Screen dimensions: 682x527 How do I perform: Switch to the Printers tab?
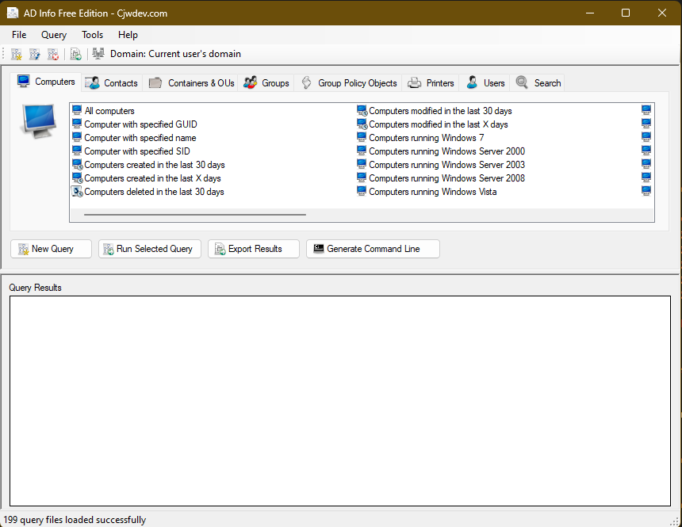[431, 83]
